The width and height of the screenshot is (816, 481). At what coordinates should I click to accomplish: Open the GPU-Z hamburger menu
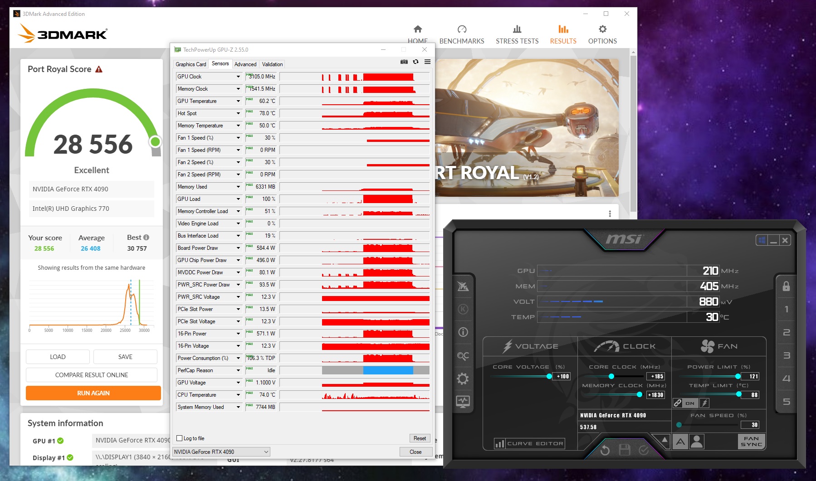[x=427, y=62]
